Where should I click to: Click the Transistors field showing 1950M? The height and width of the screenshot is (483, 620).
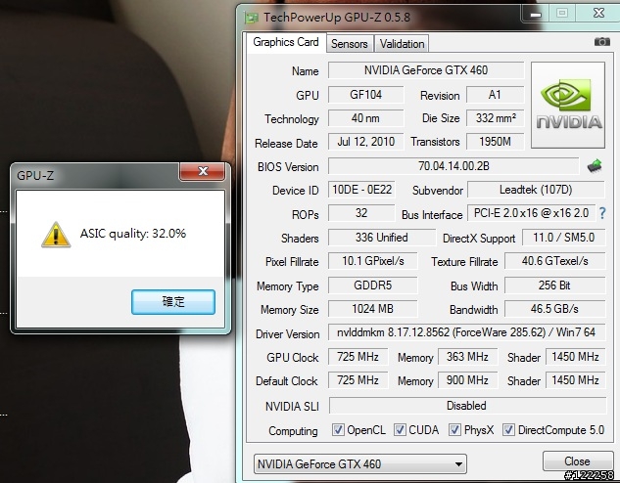pos(495,142)
